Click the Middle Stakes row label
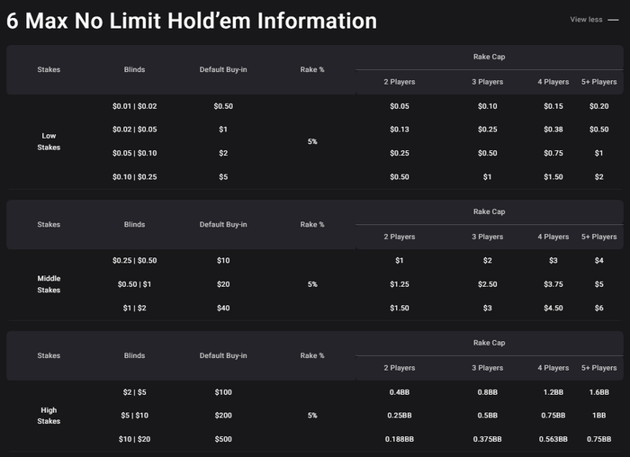This screenshot has width=630, height=457. (x=49, y=284)
